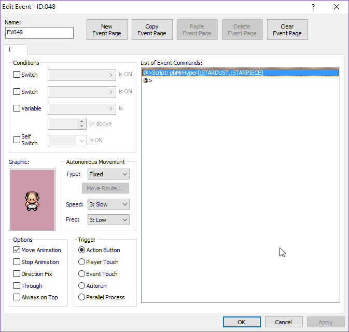This screenshot has height=332, width=349.
Task: Enable the Variable condition checkbox
Action: (x=17, y=109)
